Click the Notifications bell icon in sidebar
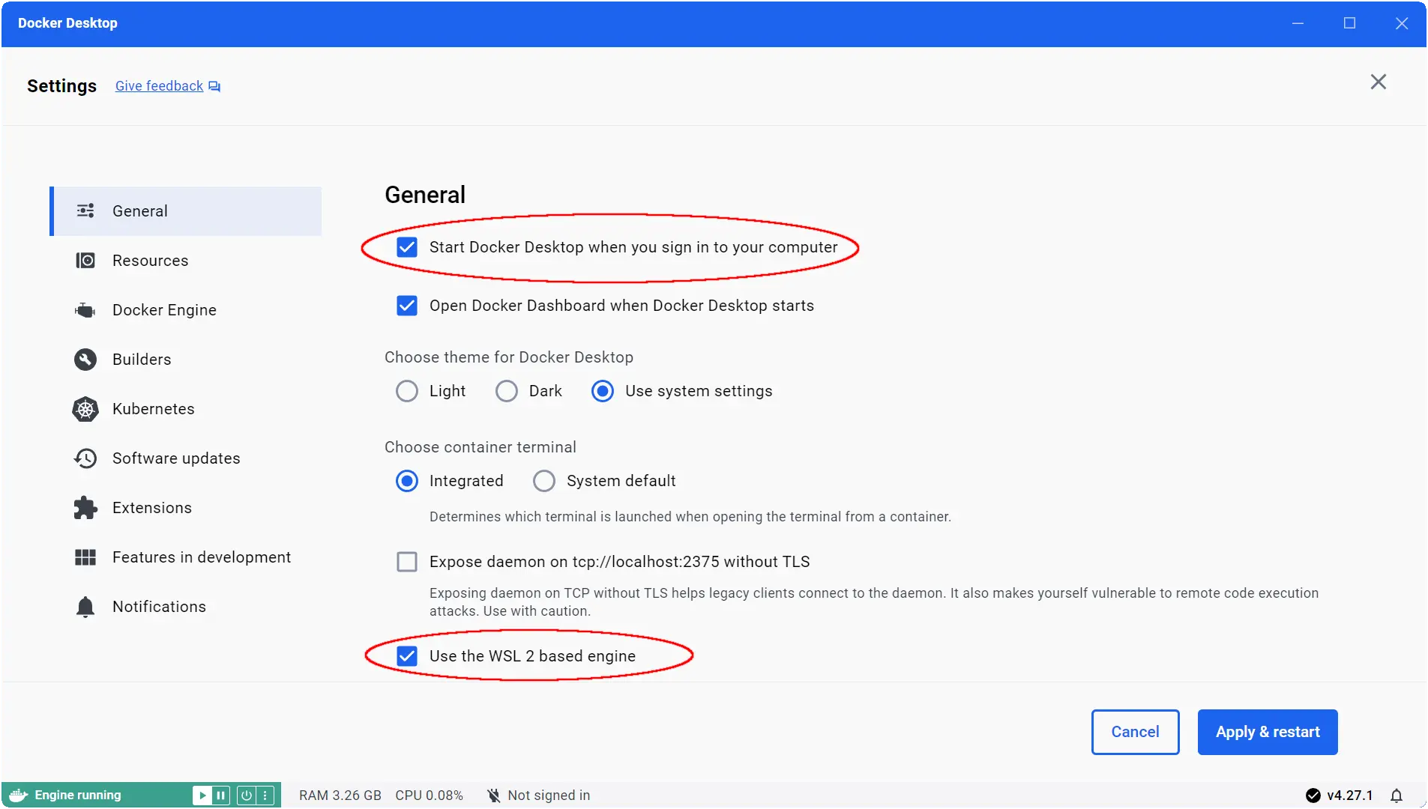 click(x=85, y=606)
